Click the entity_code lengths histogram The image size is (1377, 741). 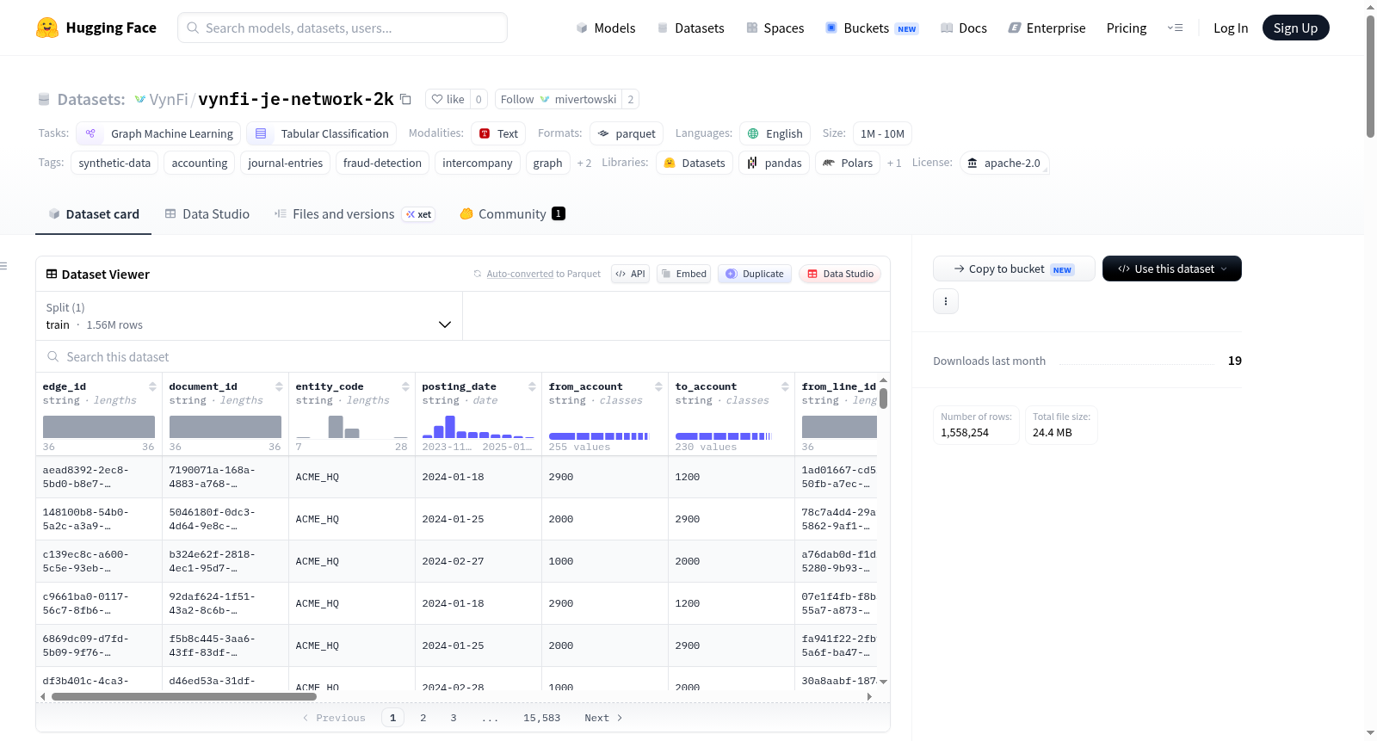[x=352, y=426]
